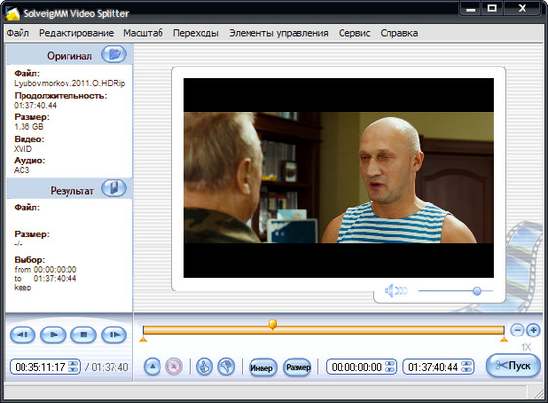Select the left start marker triangle
This screenshot has height=403, width=548.
[143, 339]
